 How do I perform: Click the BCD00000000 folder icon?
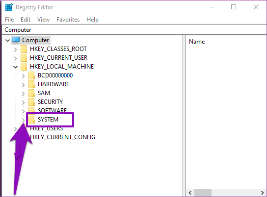(31, 75)
